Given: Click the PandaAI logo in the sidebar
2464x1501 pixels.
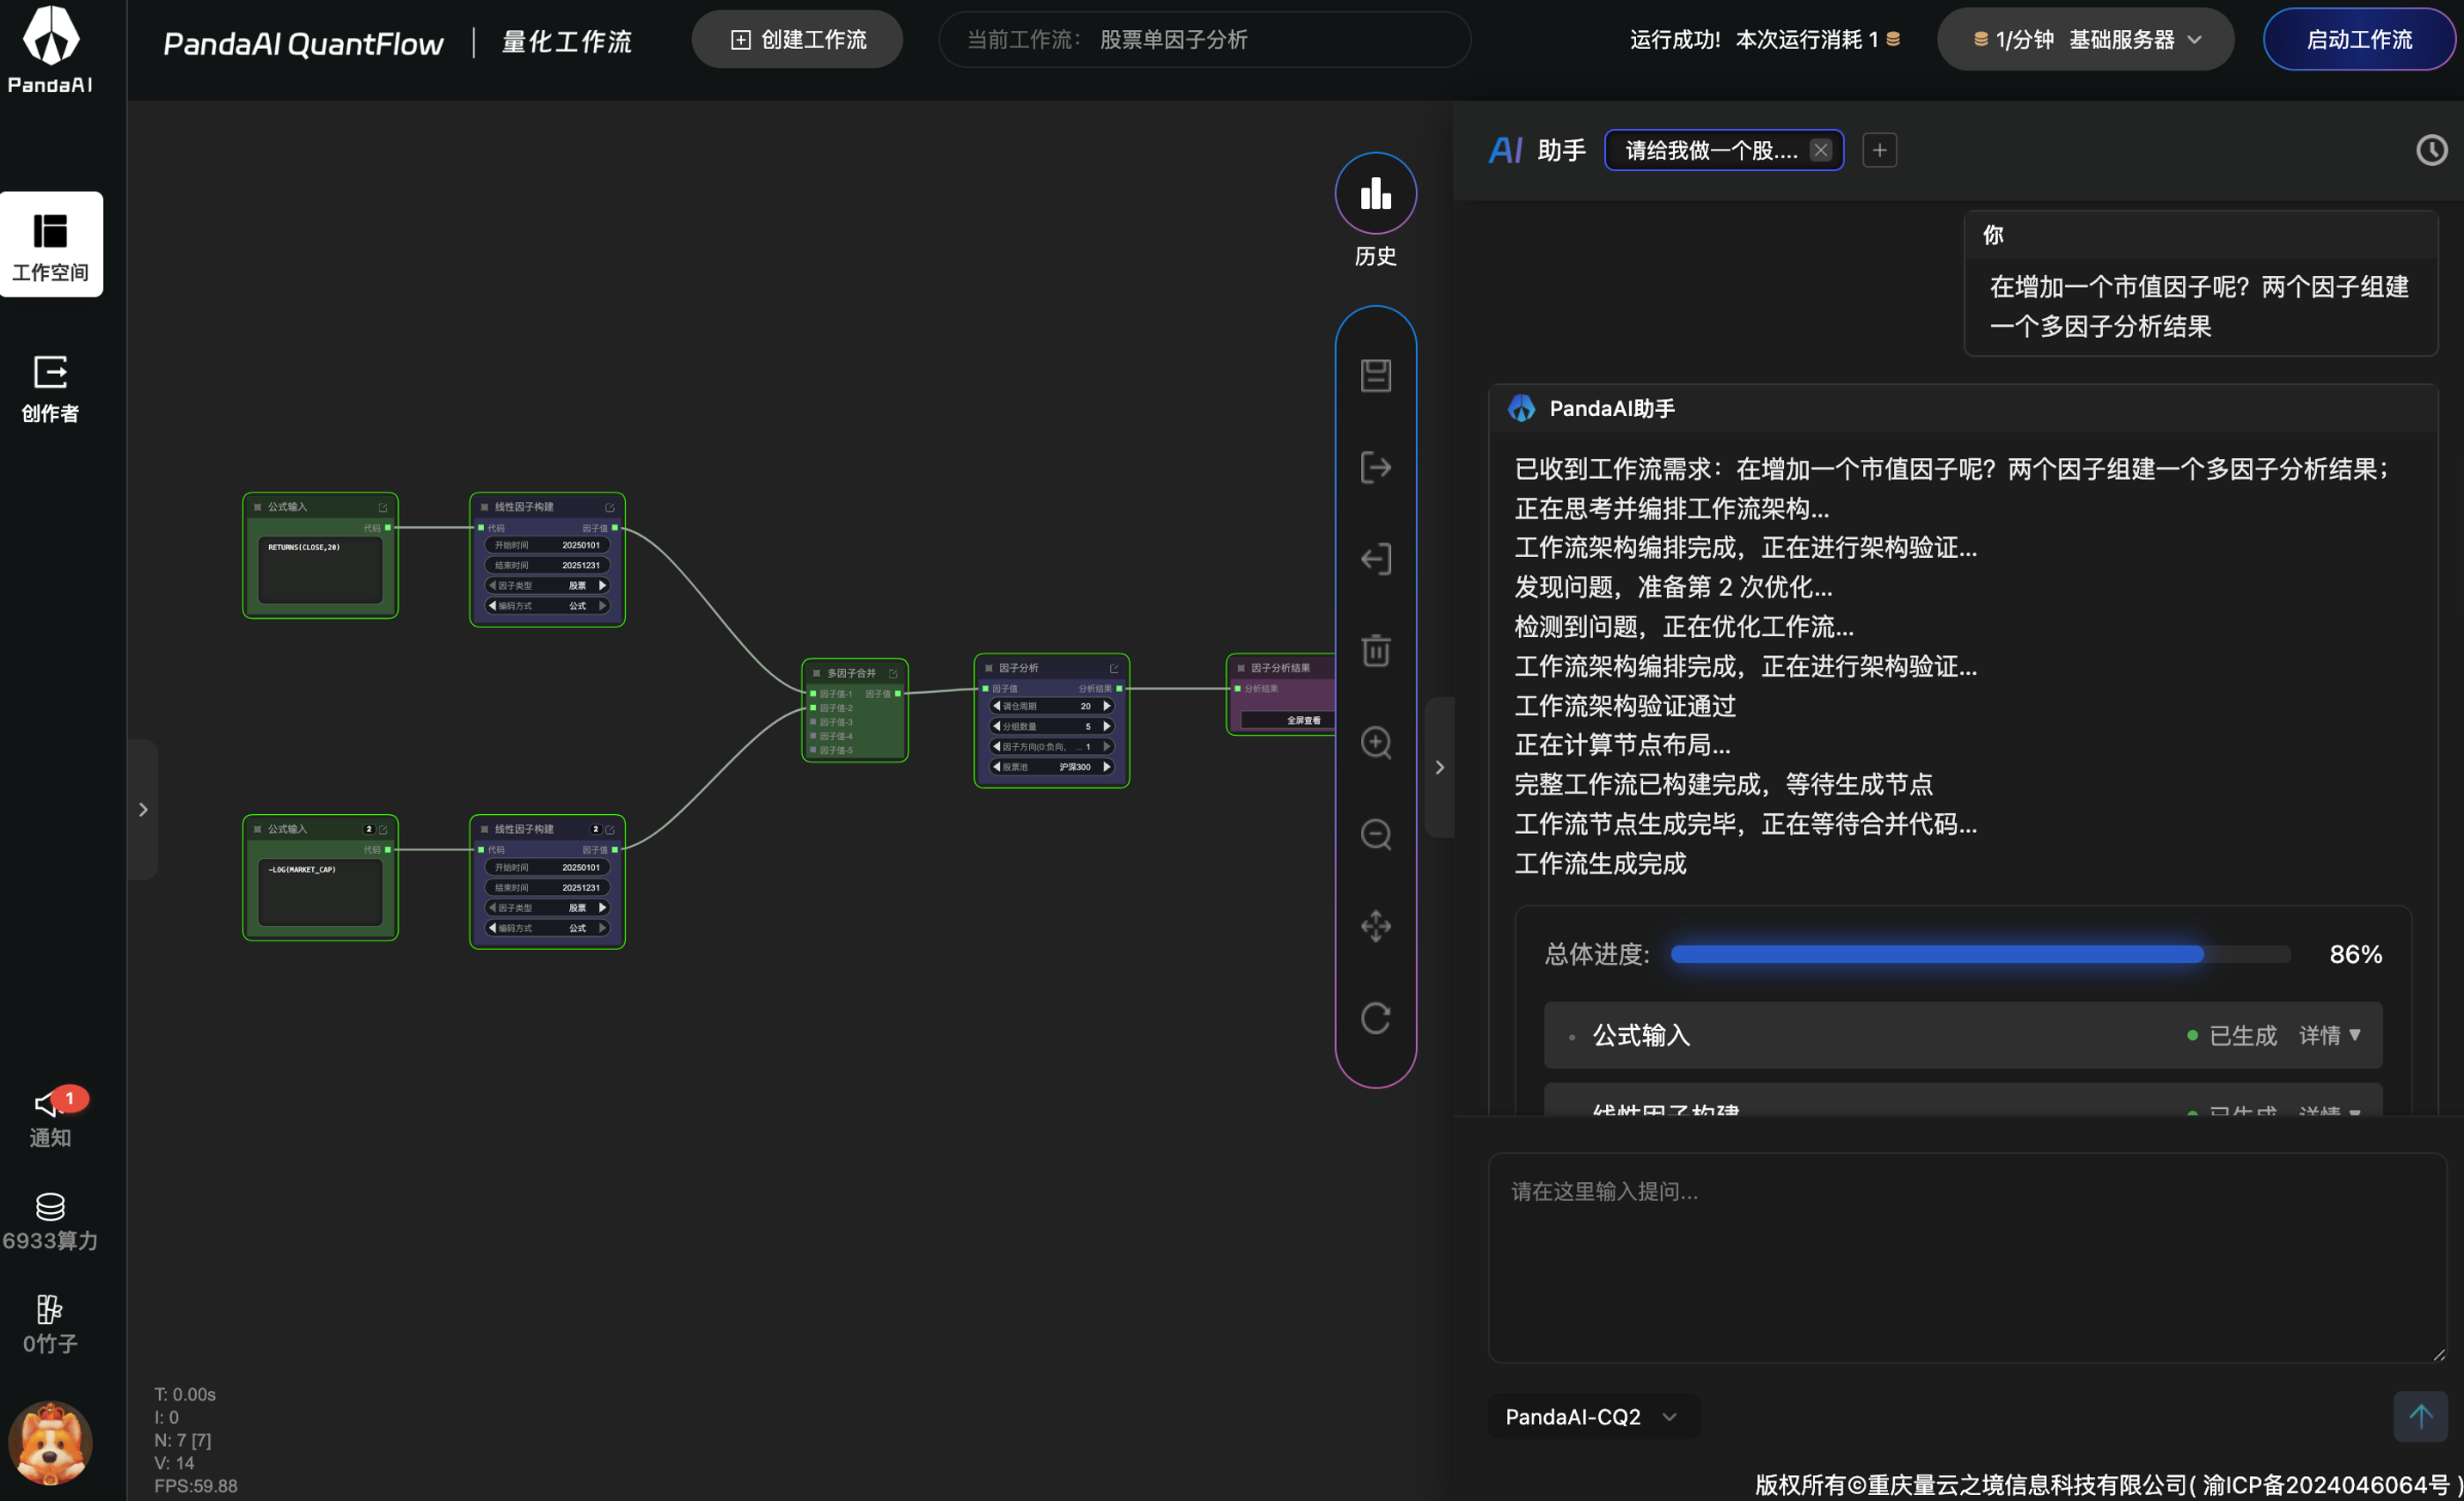Looking at the screenshot, I should pyautogui.click(x=51, y=49).
